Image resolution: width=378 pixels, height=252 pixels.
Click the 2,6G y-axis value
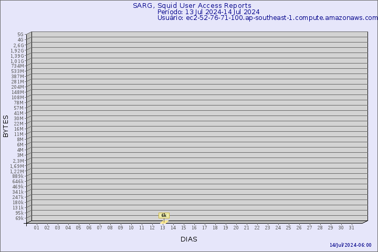click(x=18, y=45)
